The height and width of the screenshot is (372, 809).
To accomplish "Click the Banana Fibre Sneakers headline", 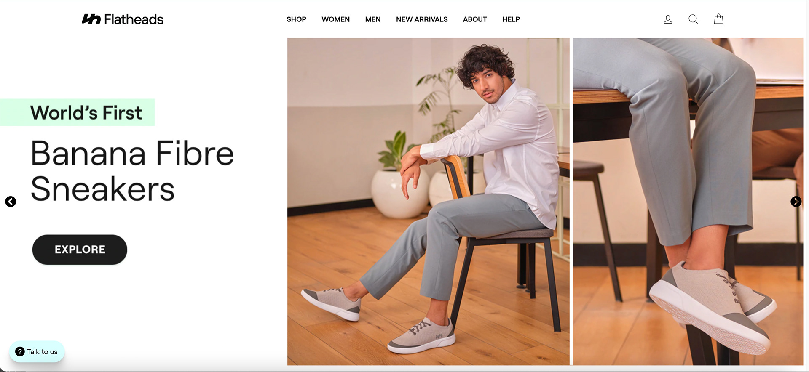I will [x=132, y=171].
